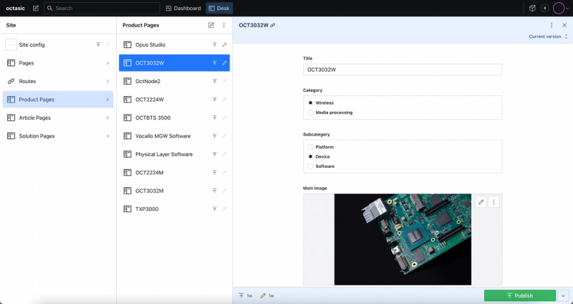Expand the Routes chevron in Site list
Viewport: 573px width, 304px height.
(107, 81)
